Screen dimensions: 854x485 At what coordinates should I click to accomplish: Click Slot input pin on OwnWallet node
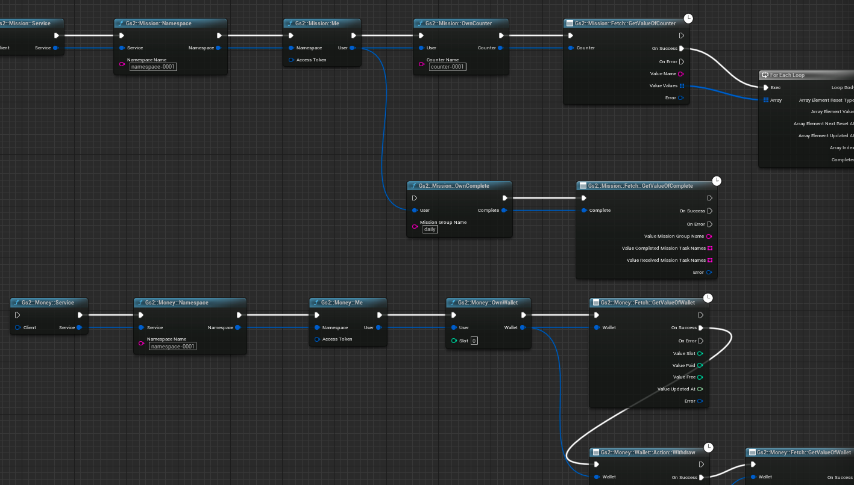click(x=454, y=341)
